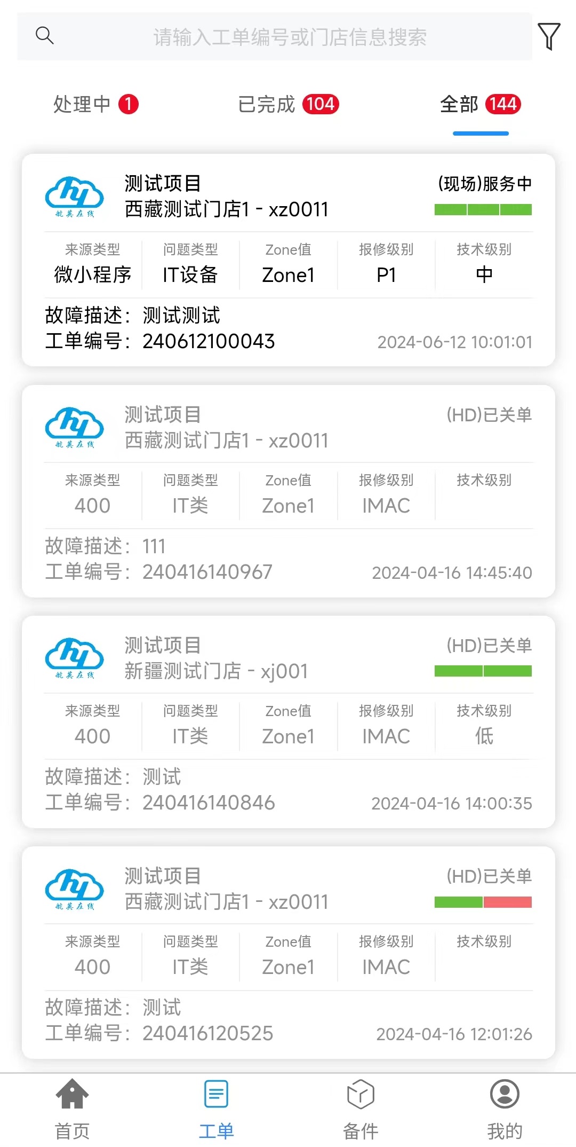Click the (现场)服务中 progress bar

(483, 210)
